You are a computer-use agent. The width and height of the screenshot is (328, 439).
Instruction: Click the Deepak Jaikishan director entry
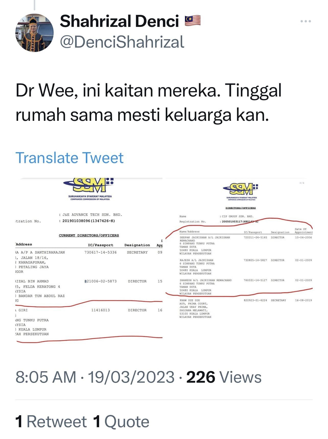point(245,245)
